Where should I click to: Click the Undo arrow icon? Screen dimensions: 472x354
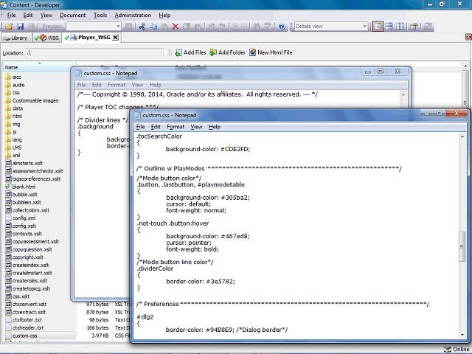(212, 27)
